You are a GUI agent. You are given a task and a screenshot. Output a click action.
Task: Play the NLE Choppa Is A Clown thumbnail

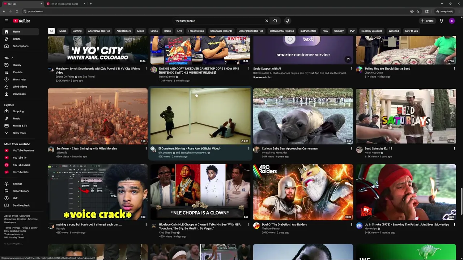(200, 192)
